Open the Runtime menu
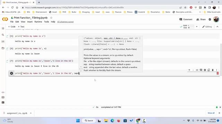222x124 pixels. coord(38,22)
